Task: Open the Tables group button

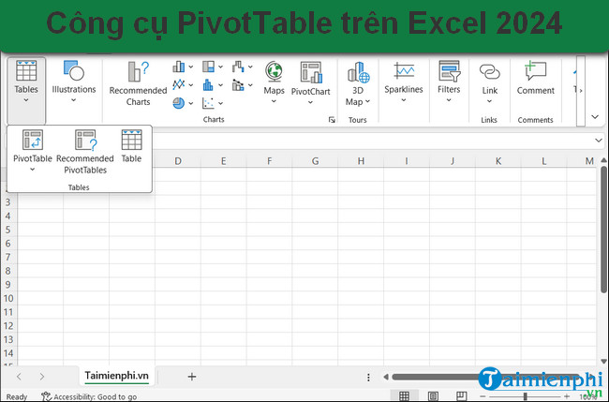Action: click(26, 90)
